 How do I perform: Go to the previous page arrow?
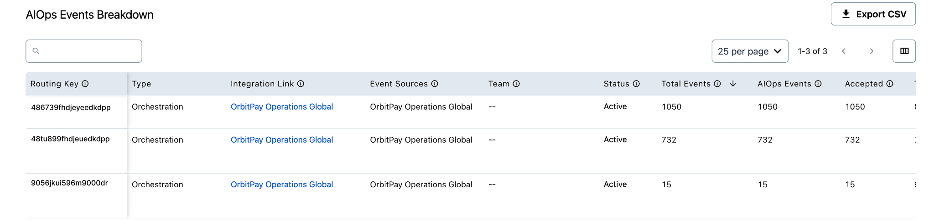[x=844, y=51]
